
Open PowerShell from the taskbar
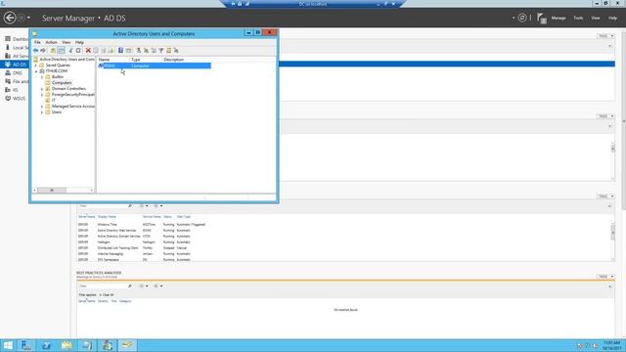(x=46, y=345)
